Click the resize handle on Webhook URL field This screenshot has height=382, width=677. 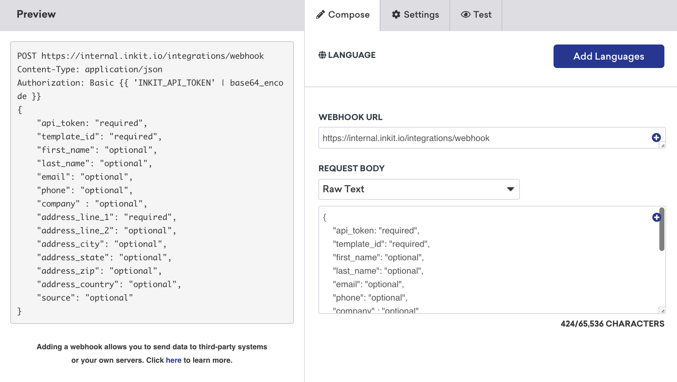(x=662, y=146)
